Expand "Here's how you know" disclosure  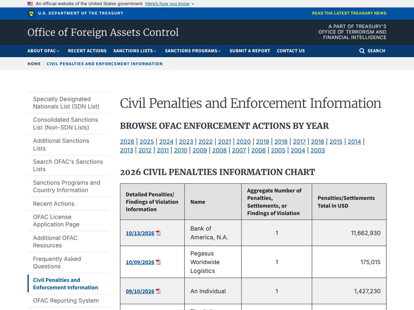170,4
